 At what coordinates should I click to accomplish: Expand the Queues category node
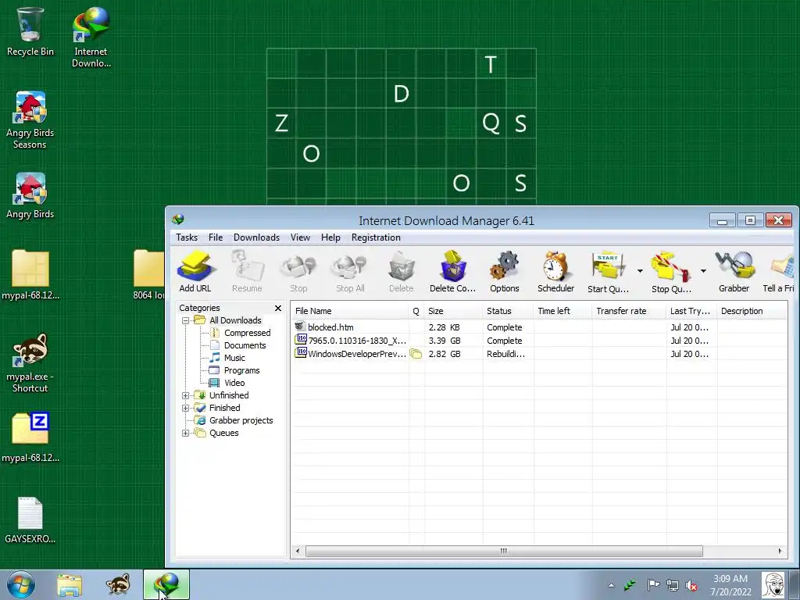tap(186, 433)
